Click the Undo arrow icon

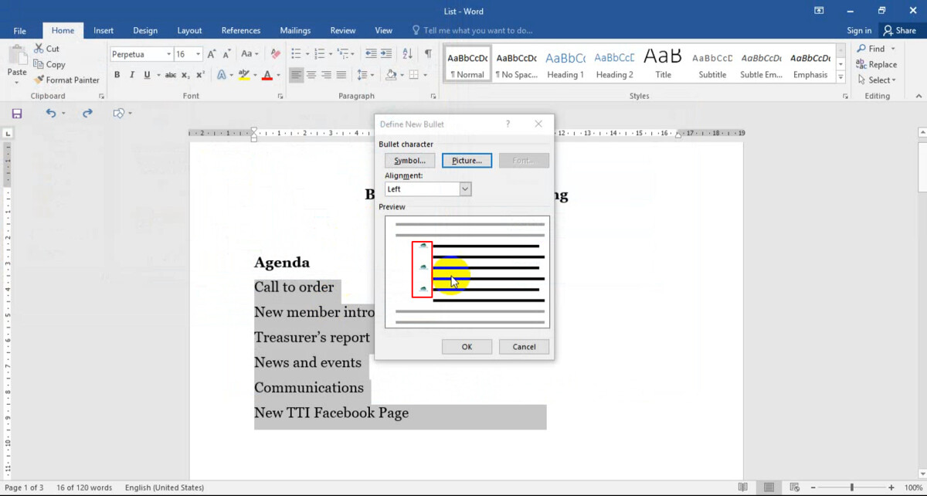(x=51, y=113)
